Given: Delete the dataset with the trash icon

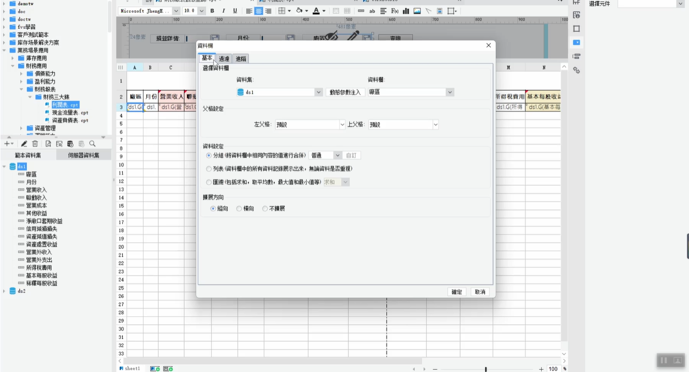Looking at the screenshot, I should click(35, 144).
